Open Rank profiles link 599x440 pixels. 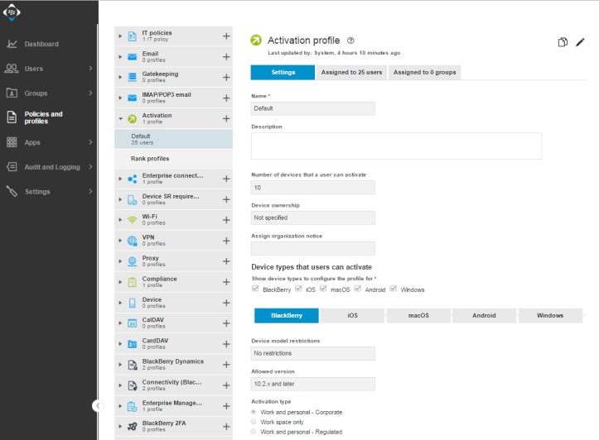coord(150,159)
